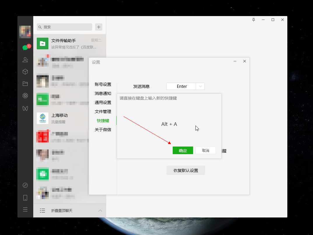Screen dimensions: 313x235
Task: Pin the WeChat window on top
Action: (x=253, y=20)
